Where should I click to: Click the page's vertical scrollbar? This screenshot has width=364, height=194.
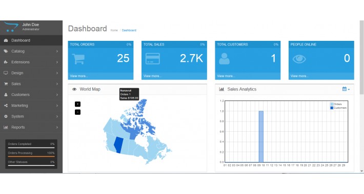(x=361, y=58)
